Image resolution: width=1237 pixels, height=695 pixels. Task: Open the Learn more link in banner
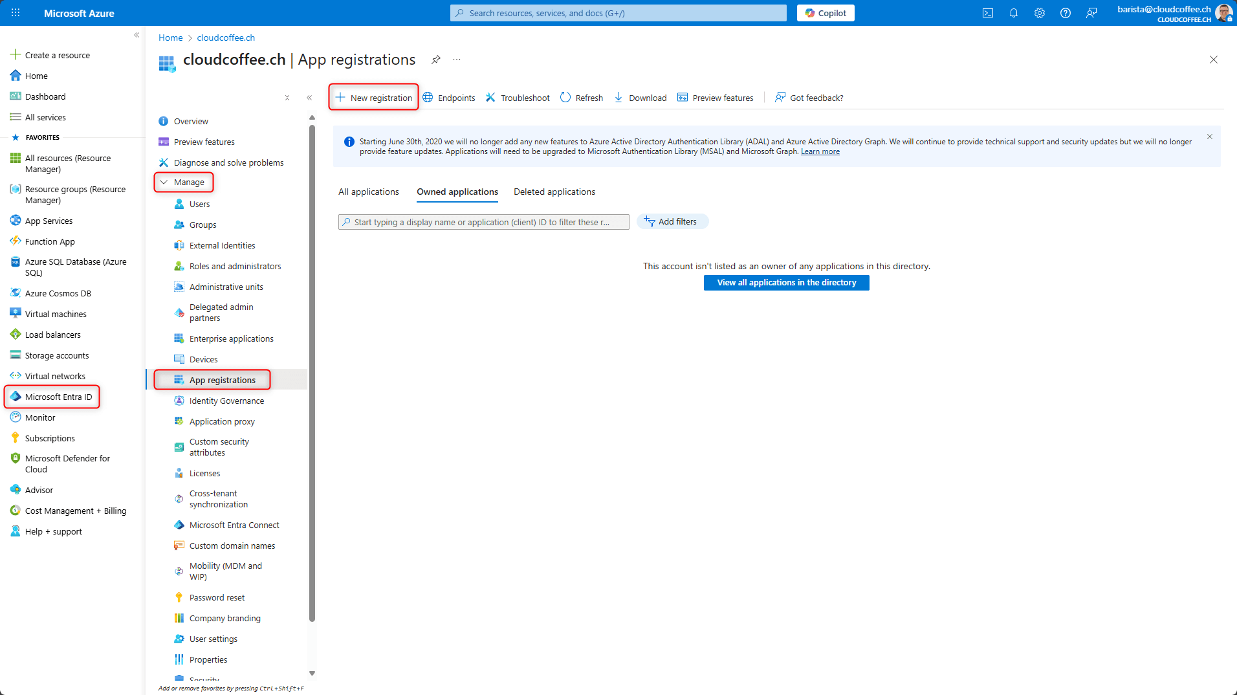[820, 152]
